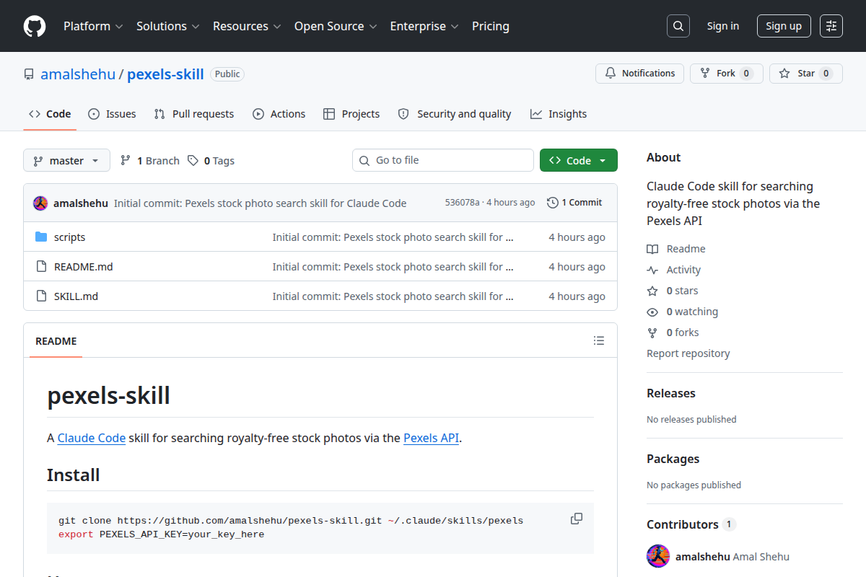Open the latest commit message in header
Image resolution: width=866 pixels, height=577 pixels.
point(260,203)
